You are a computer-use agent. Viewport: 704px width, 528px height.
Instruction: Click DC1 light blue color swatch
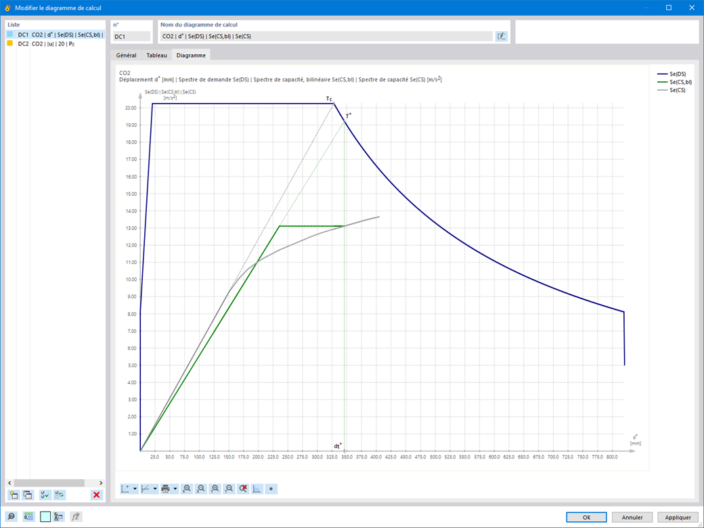[10, 34]
